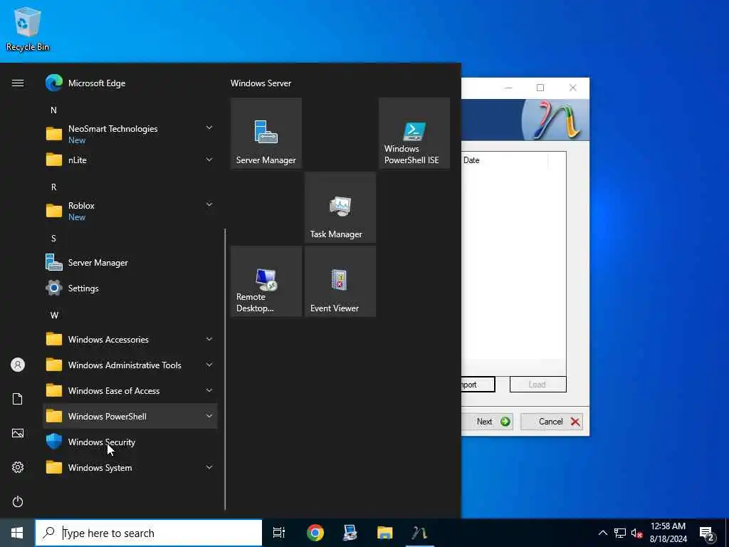Open Remote Desktop Connection tile

coord(266,281)
